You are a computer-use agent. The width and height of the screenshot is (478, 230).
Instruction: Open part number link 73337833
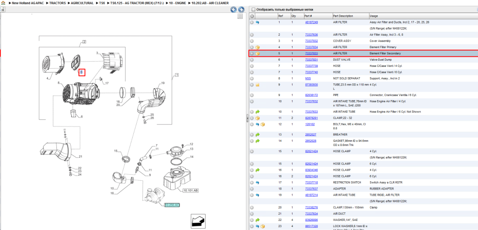(312, 53)
